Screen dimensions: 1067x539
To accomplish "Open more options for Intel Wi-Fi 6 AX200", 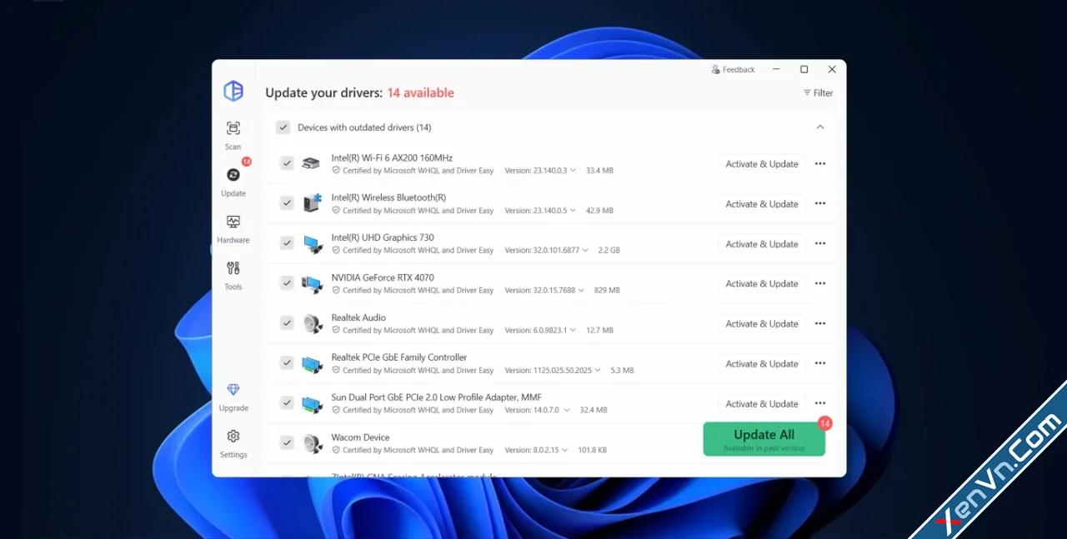I will pos(820,164).
